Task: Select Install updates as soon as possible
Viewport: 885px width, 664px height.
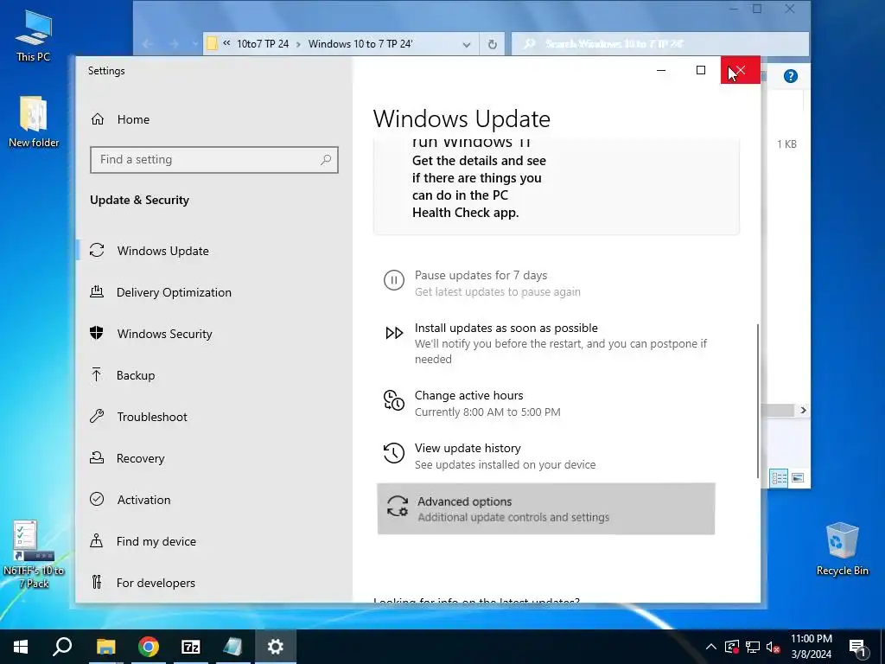Action: point(545,342)
